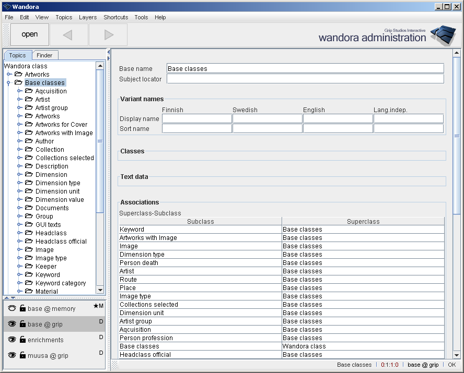Open the Wandora class superclass link

point(304,346)
